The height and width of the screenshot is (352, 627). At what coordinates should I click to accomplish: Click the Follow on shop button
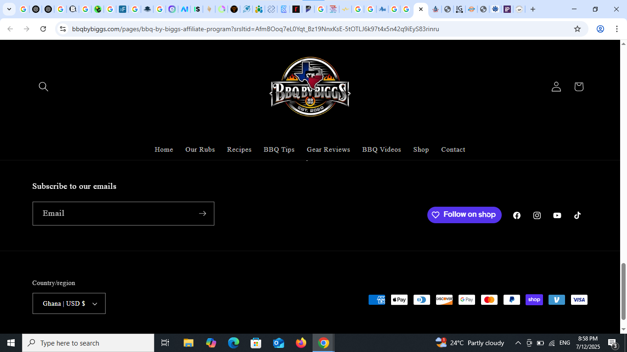tap(465, 214)
